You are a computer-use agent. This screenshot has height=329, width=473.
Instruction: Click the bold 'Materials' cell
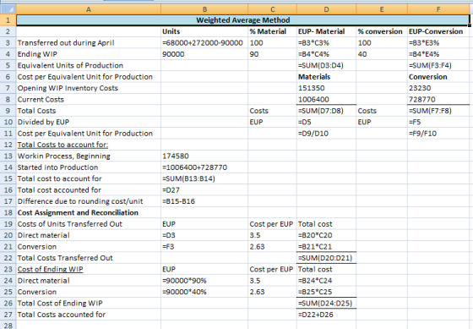(326, 77)
